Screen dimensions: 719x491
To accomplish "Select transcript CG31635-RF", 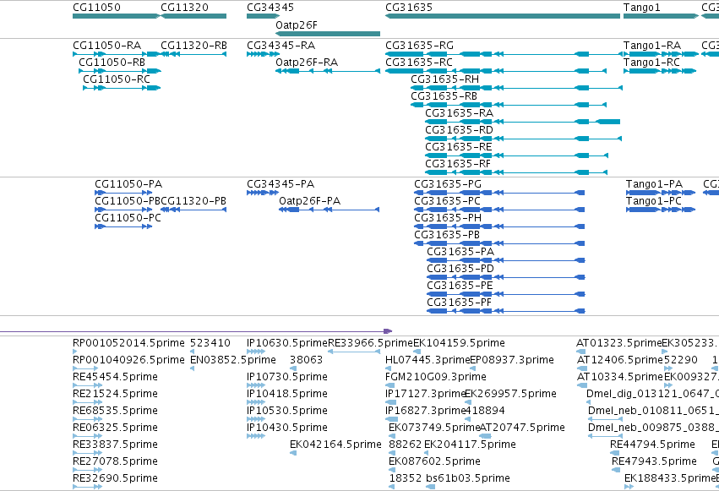I will coord(516,173).
